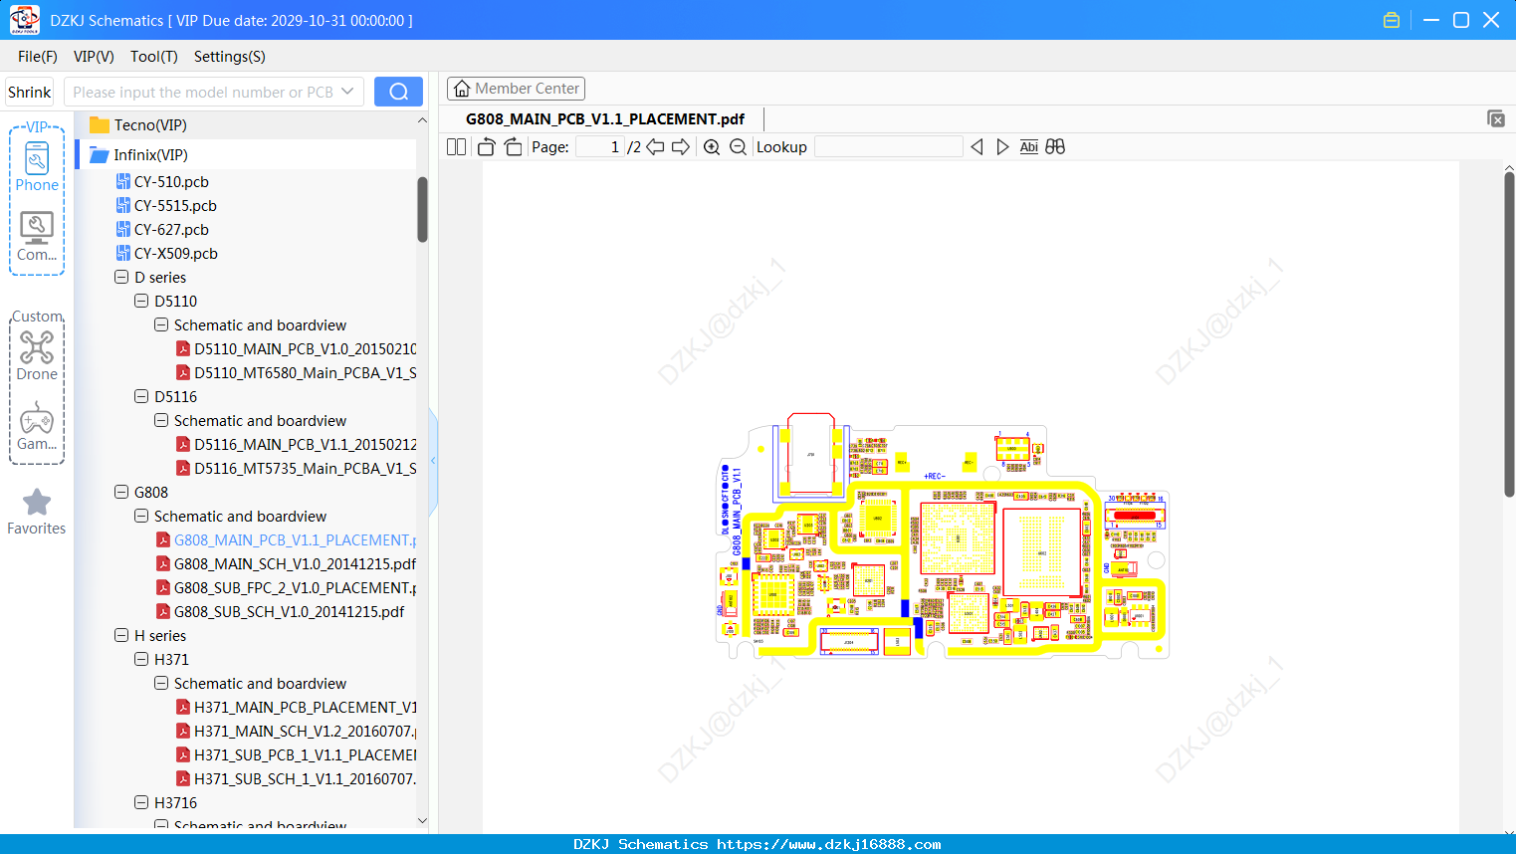Find next lookup result triangle
Image resolution: width=1516 pixels, height=854 pixels.
click(1002, 147)
